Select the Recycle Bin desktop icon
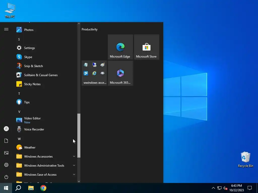Viewport: 258px width, 193px height. click(x=245, y=160)
